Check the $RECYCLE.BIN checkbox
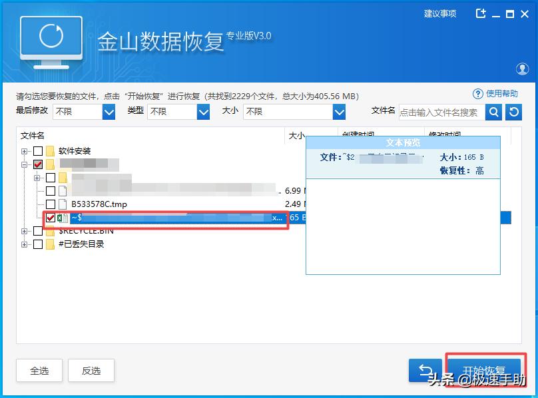The height and width of the screenshot is (398, 538). [x=38, y=232]
